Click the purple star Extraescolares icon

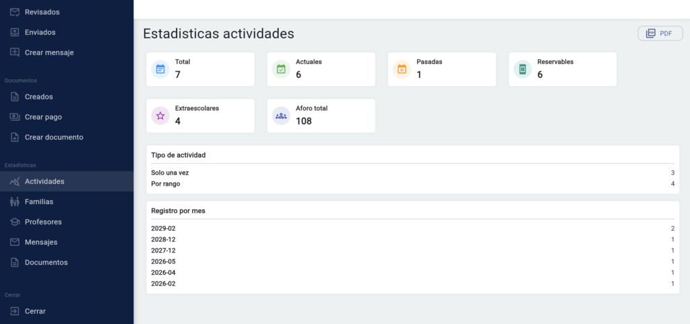click(160, 116)
